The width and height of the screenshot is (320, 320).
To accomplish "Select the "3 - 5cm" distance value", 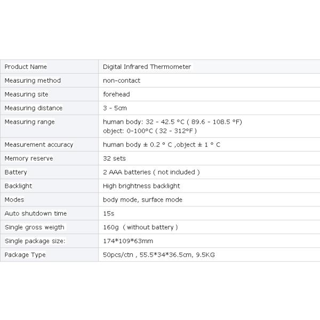I will coord(115,108).
